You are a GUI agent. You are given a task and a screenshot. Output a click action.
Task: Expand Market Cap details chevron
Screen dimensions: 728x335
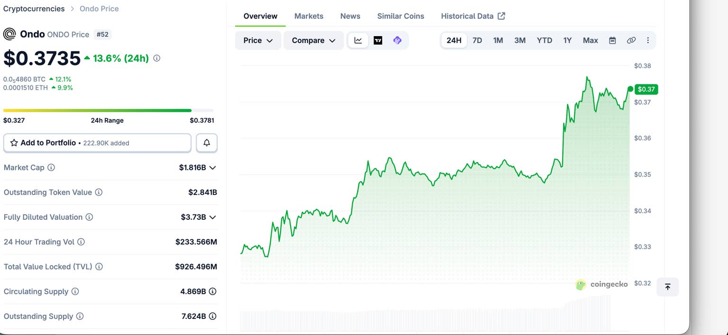pyautogui.click(x=212, y=167)
